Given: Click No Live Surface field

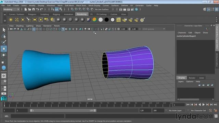Looking at the screenshot, I should [103, 9].
